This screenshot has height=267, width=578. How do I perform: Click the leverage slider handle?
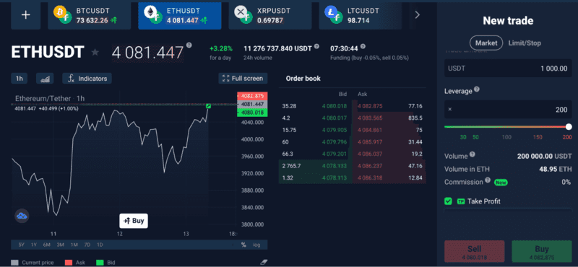click(x=569, y=127)
